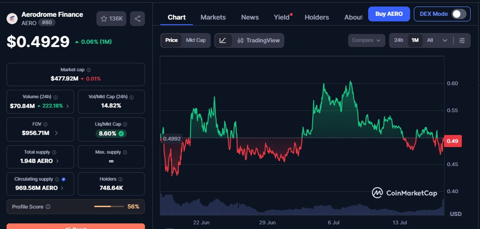The height and width of the screenshot is (229, 480).
Task: Expand Volume (24h) details arrow
Action: (x=68, y=106)
